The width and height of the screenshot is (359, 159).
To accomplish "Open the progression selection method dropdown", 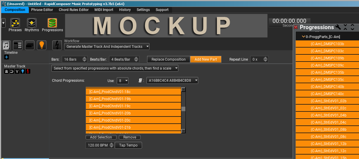I will coord(115,68).
